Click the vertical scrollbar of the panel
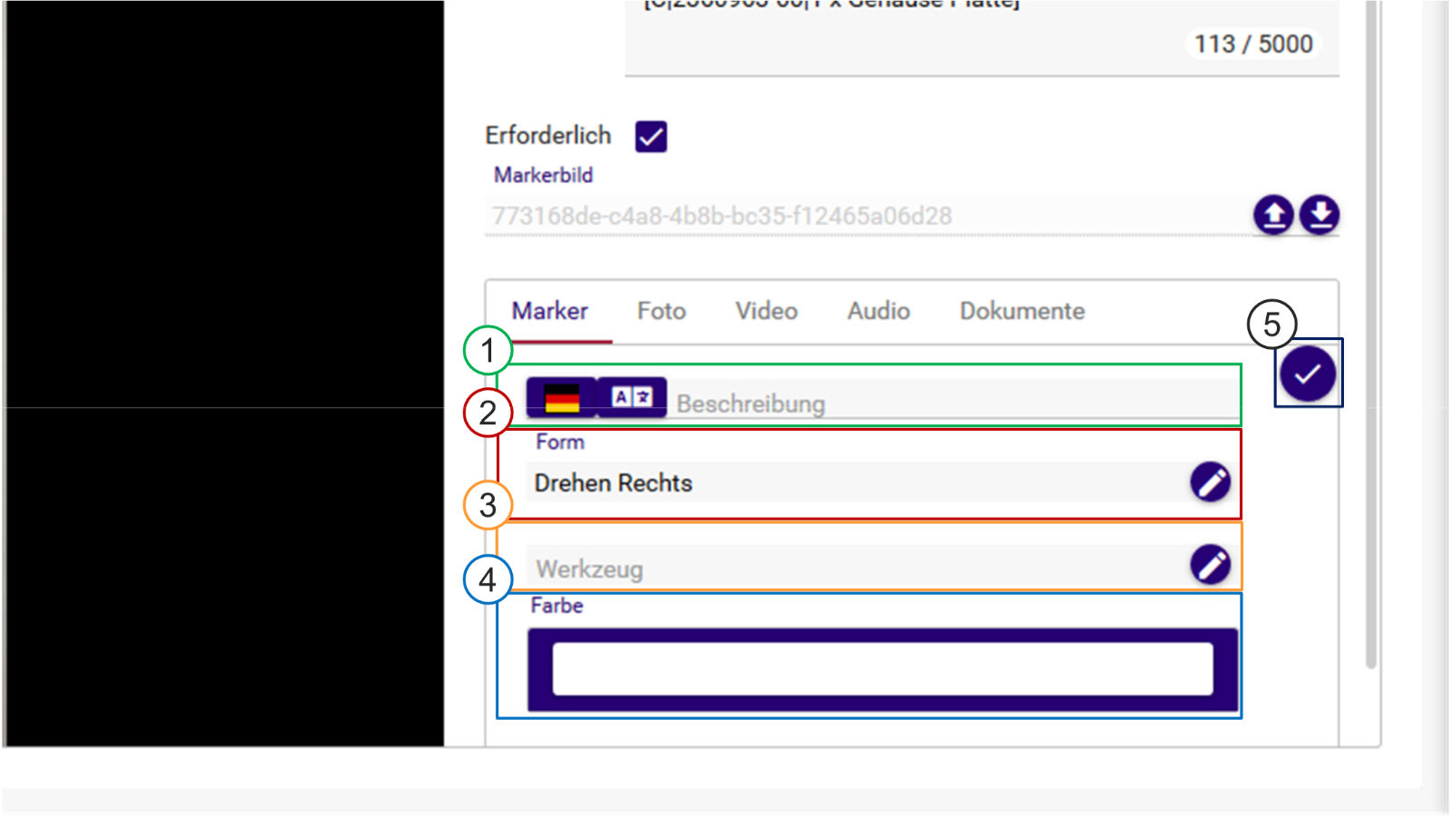This screenshot has width=1450, height=816. point(1370,363)
